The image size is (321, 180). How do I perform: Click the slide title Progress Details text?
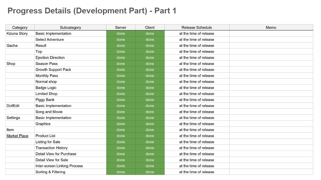point(92,11)
